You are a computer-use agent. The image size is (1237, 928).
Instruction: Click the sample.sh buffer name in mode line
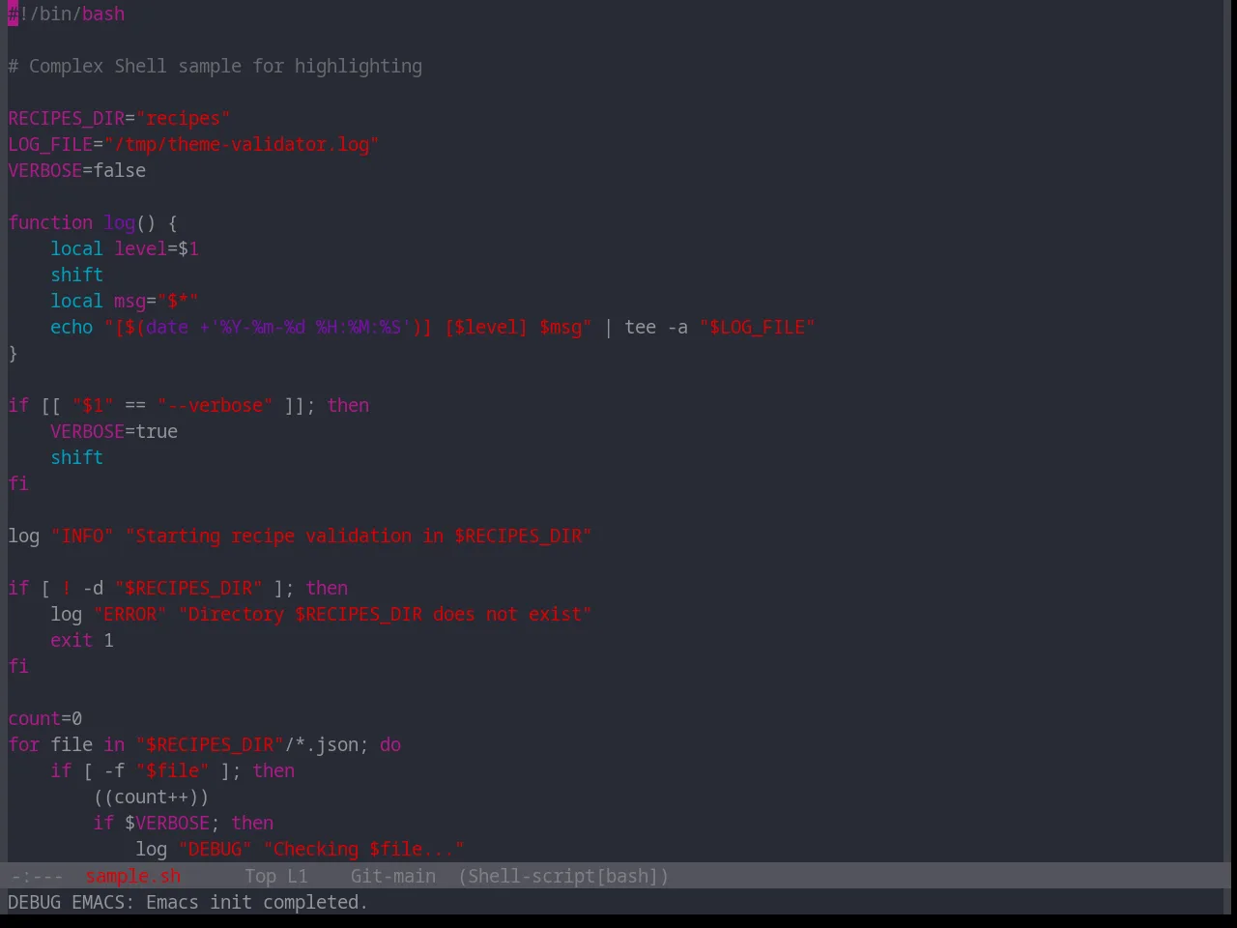coord(133,877)
